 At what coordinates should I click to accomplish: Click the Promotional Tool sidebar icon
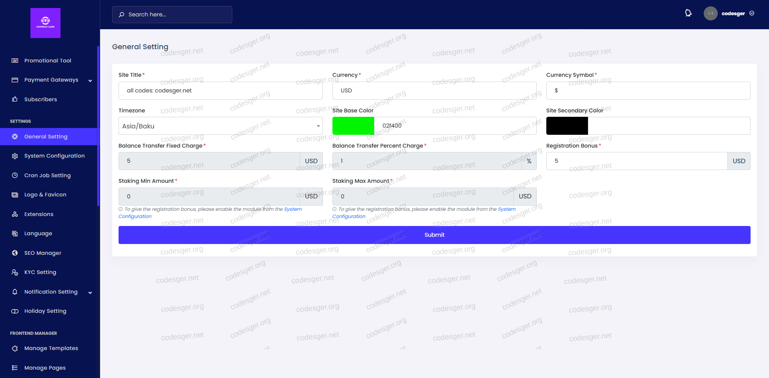[x=15, y=60]
